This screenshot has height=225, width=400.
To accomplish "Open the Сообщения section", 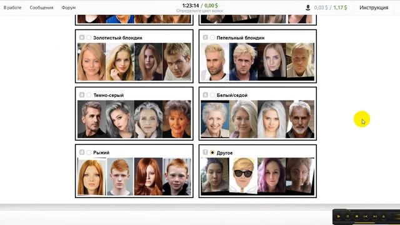I will pyautogui.click(x=41, y=7).
